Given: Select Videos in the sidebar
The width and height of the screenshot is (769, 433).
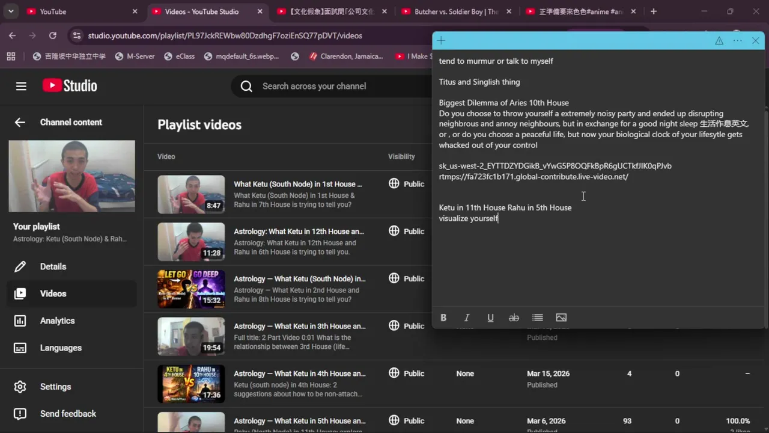Looking at the screenshot, I should 71,293.
